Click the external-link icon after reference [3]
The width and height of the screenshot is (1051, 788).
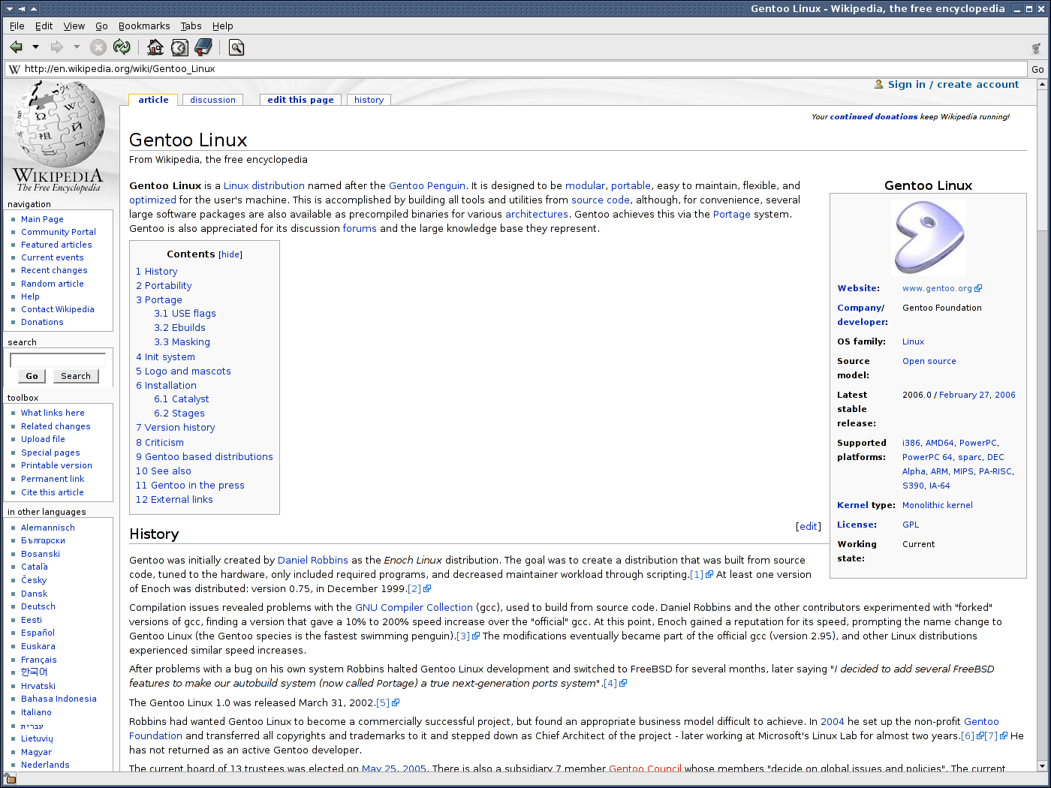476,636
